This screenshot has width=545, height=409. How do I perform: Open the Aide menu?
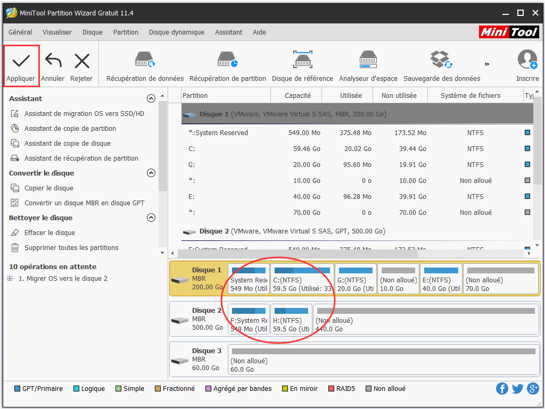(259, 32)
